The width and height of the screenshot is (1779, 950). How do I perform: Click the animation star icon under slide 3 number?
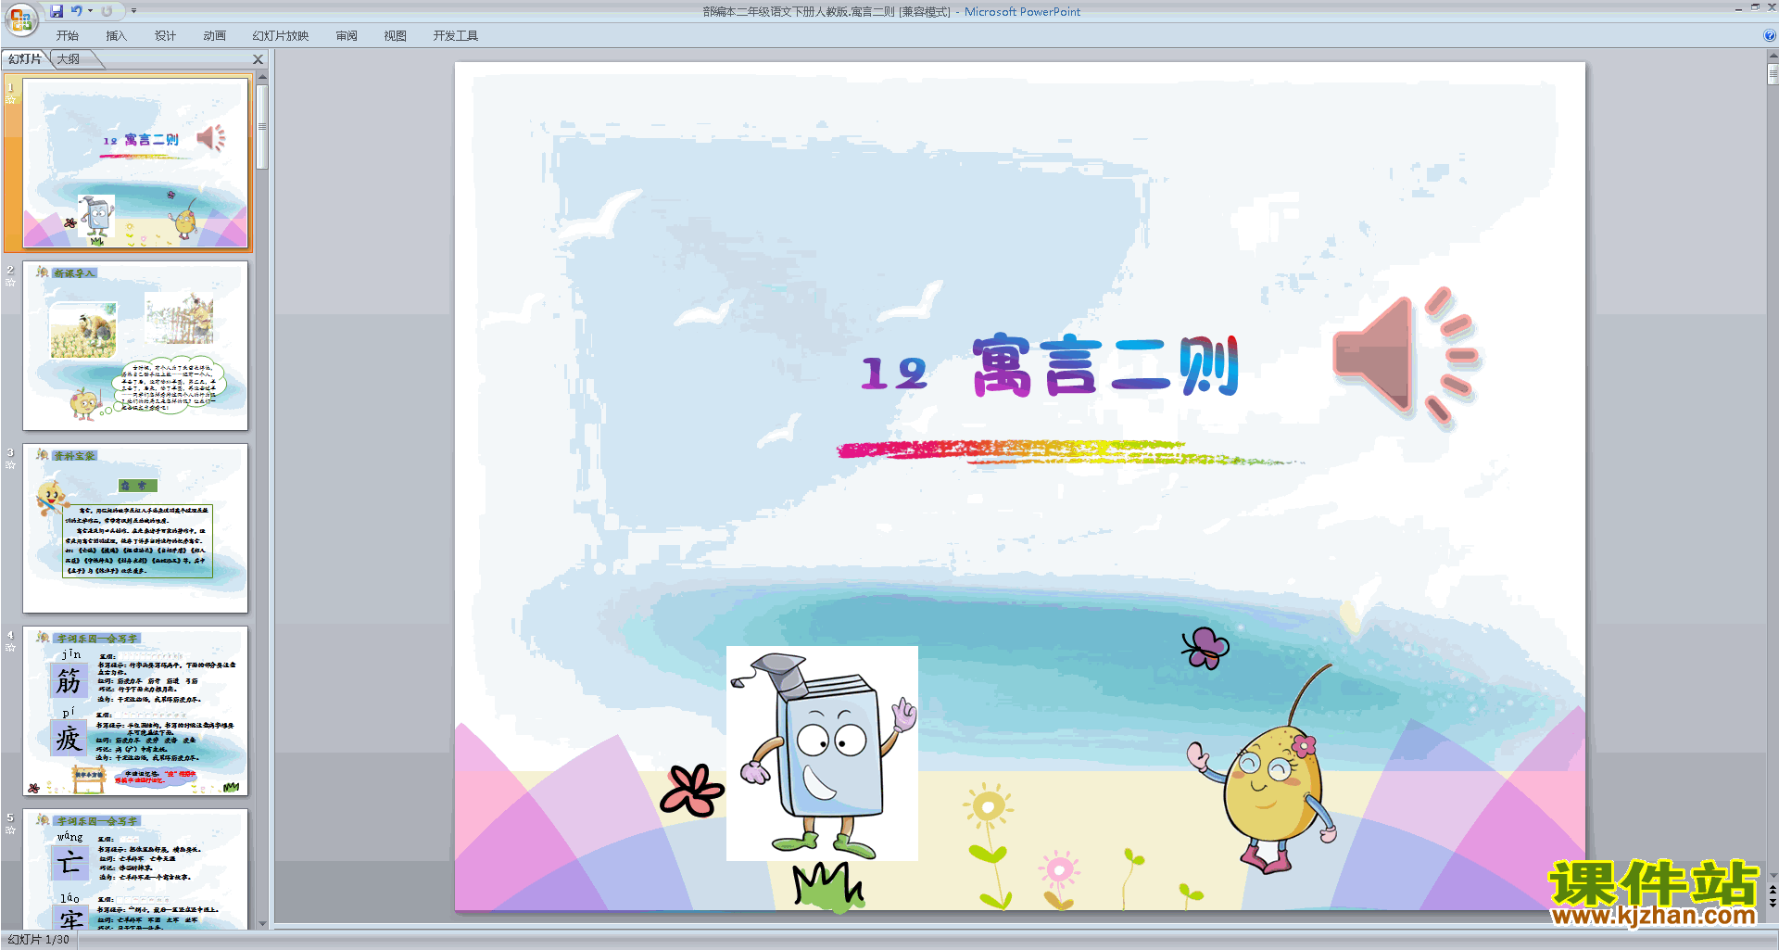11,464
